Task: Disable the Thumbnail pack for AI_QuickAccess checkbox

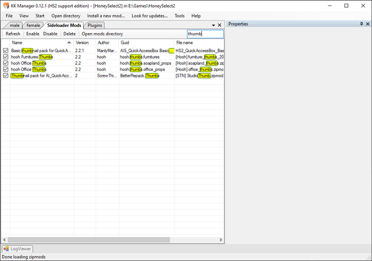Action: pos(6,76)
